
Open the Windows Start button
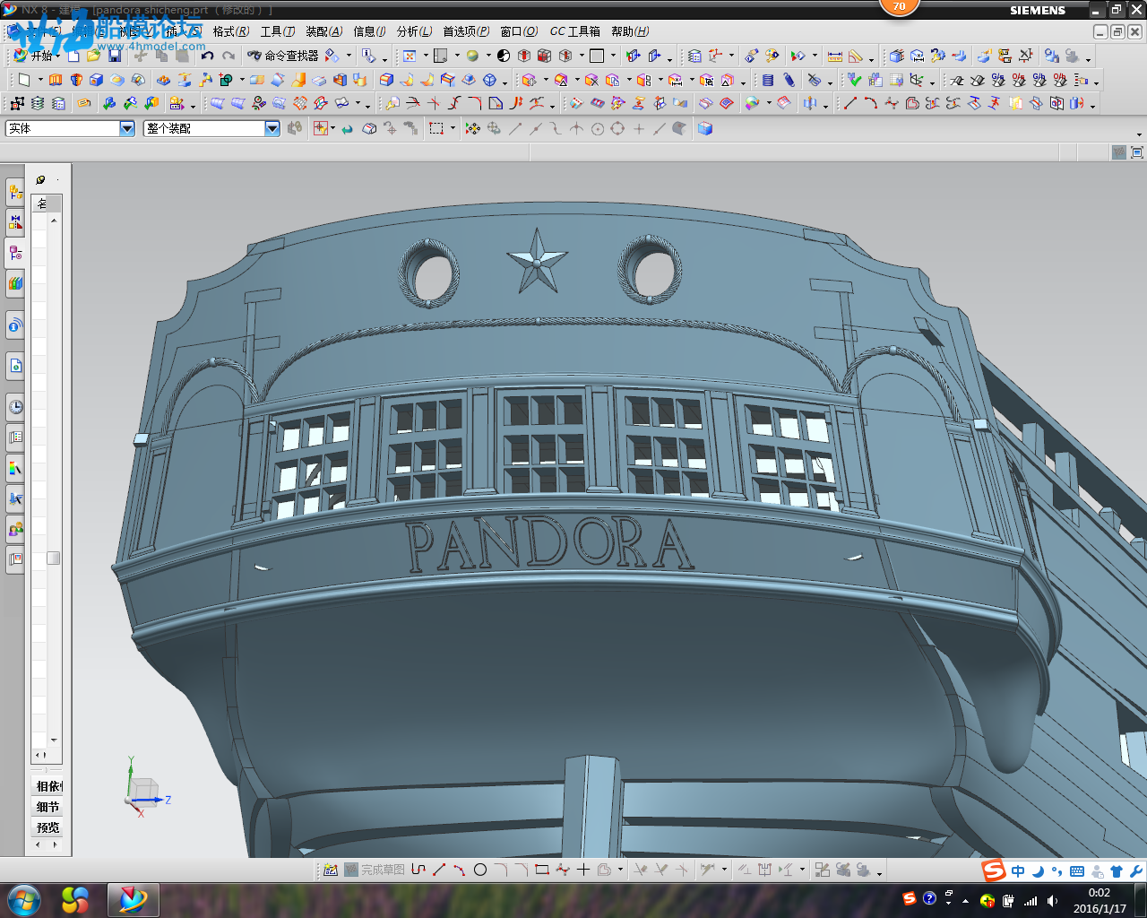pyautogui.click(x=24, y=899)
